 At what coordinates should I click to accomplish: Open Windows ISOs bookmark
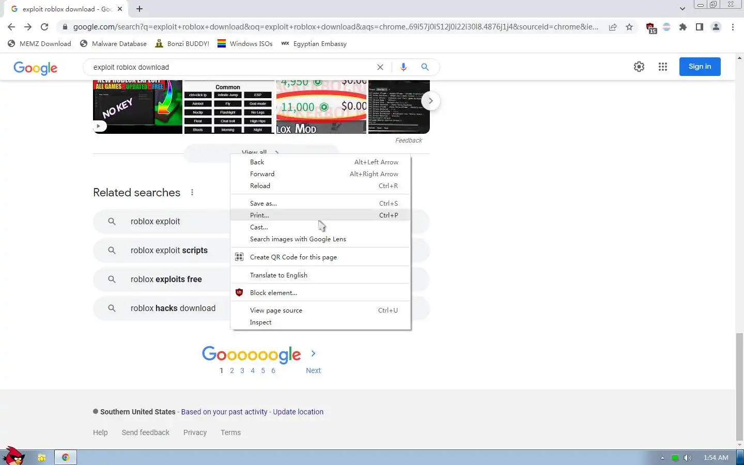click(x=245, y=44)
